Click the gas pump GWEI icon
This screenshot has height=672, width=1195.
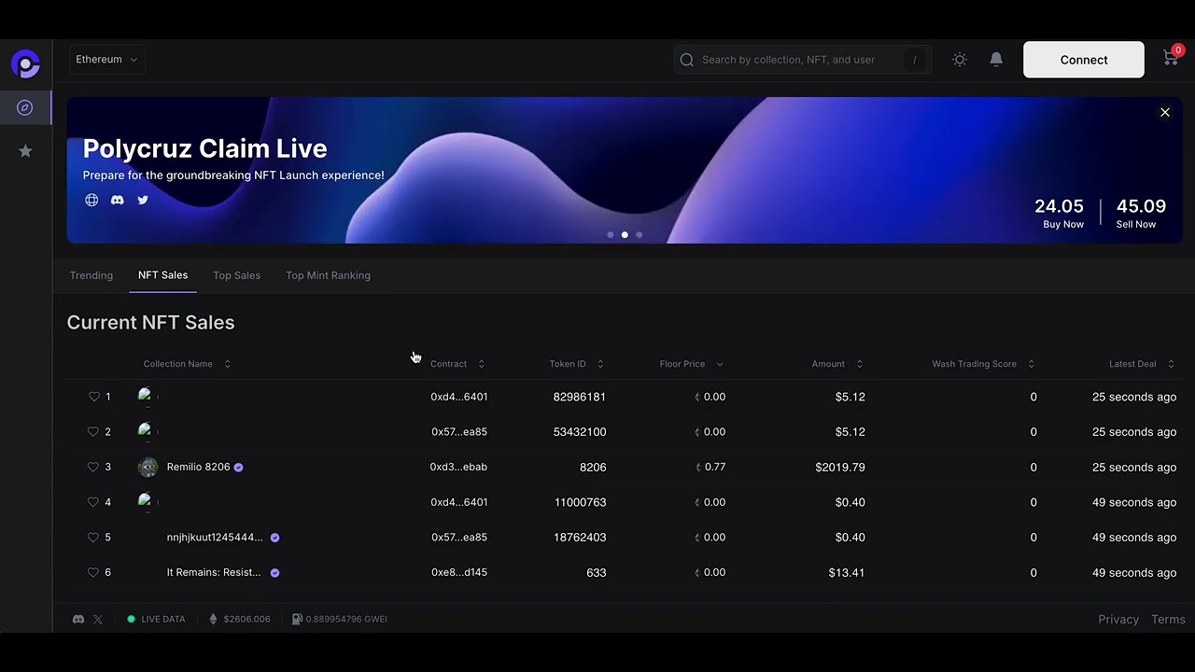click(297, 619)
